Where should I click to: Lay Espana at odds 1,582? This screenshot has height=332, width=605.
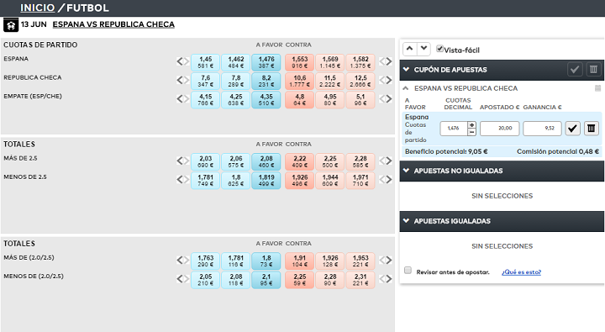point(360,62)
